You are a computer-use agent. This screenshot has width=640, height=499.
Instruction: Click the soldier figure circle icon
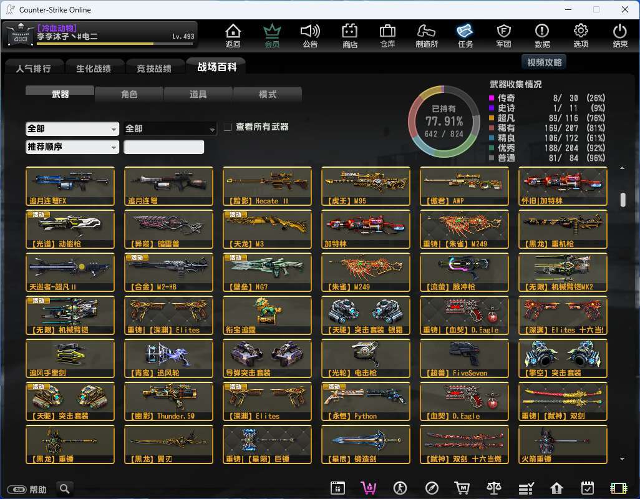[x=400, y=488]
